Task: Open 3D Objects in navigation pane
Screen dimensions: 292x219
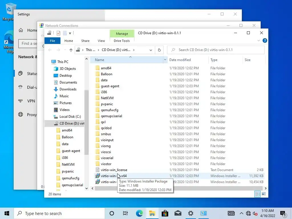Action: (x=68, y=68)
